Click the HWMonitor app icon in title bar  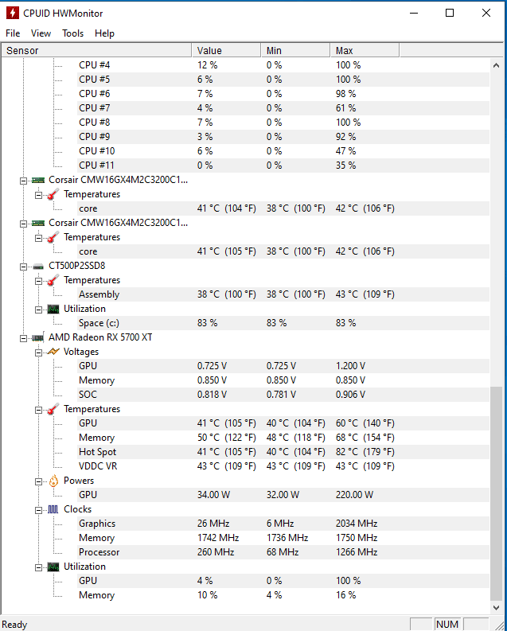(x=12, y=13)
